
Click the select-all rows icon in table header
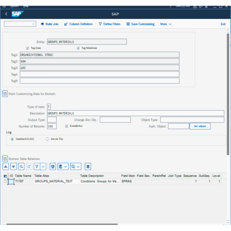[5, 176]
